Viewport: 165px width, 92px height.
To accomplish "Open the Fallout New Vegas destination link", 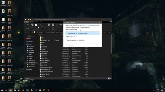I will pyautogui.click(x=95, y=25).
